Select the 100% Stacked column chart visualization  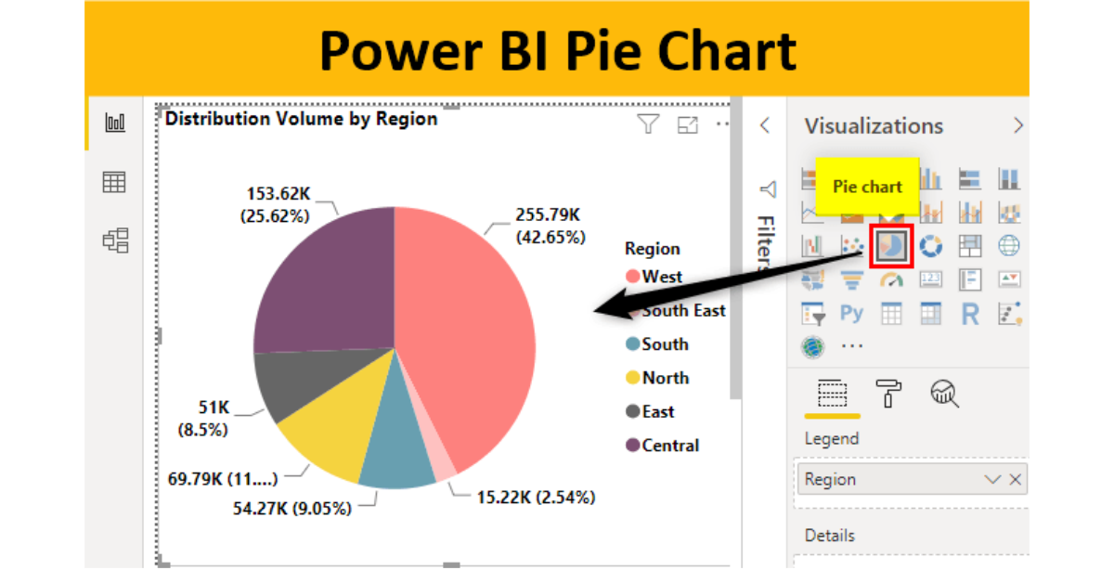tap(1009, 178)
